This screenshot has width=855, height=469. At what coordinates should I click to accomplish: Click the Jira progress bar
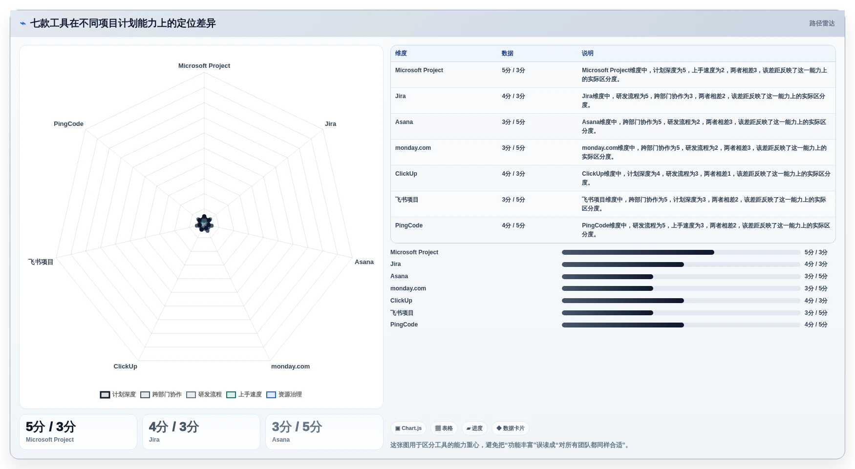point(681,265)
